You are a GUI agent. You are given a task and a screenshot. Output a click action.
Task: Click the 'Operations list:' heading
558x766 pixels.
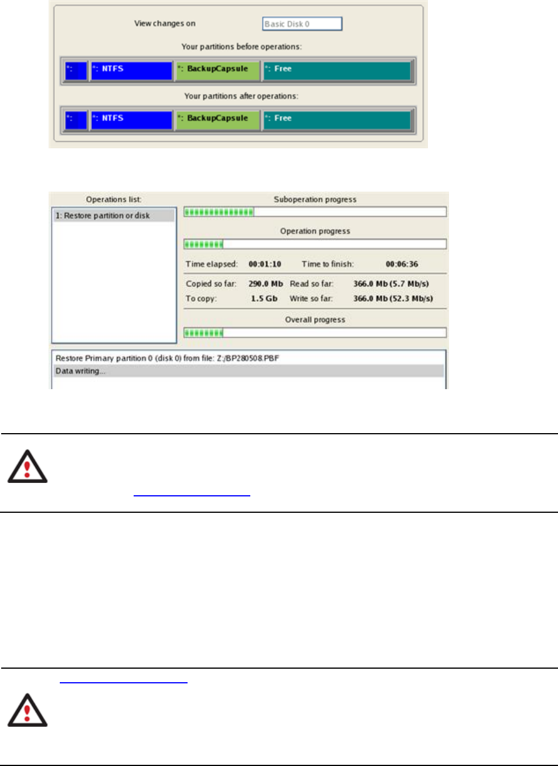click(114, 200)
